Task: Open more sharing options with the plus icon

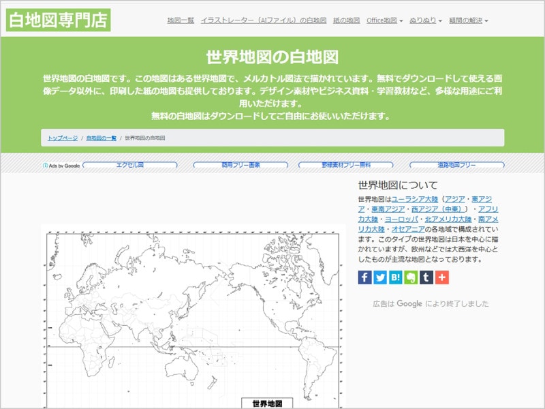Action: pos(441,277)
